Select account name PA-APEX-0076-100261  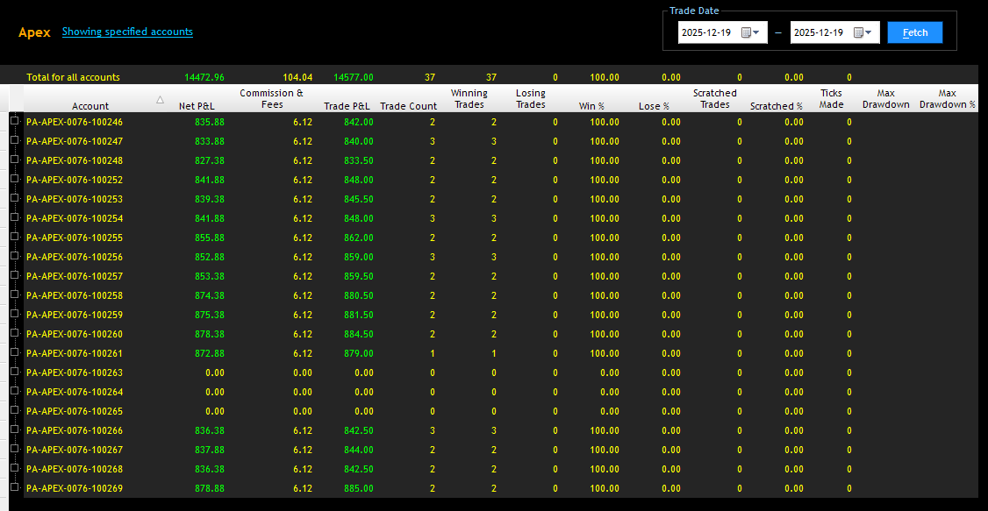coord(75,354)
